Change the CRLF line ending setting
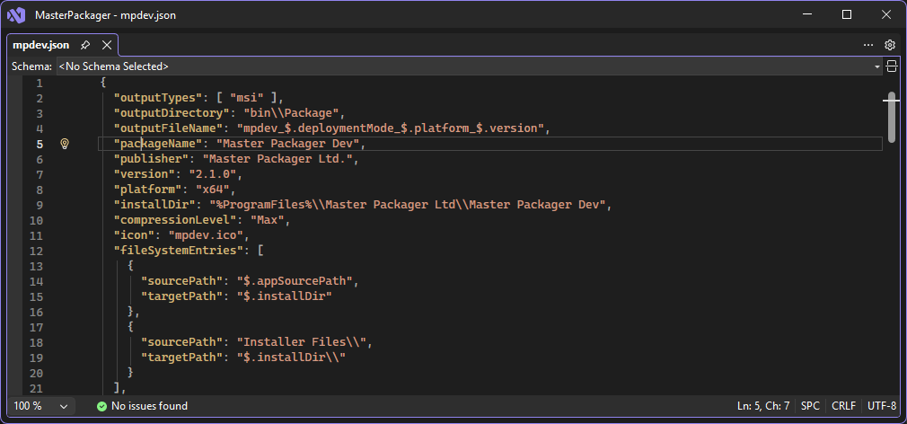 [843, 406]
